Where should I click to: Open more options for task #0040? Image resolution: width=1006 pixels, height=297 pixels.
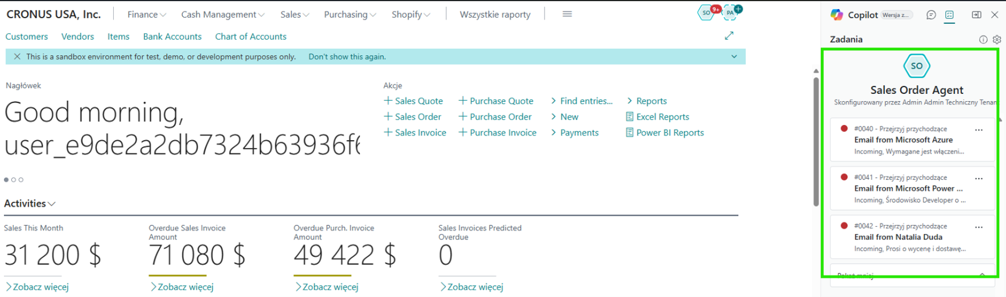coord(979,130)
